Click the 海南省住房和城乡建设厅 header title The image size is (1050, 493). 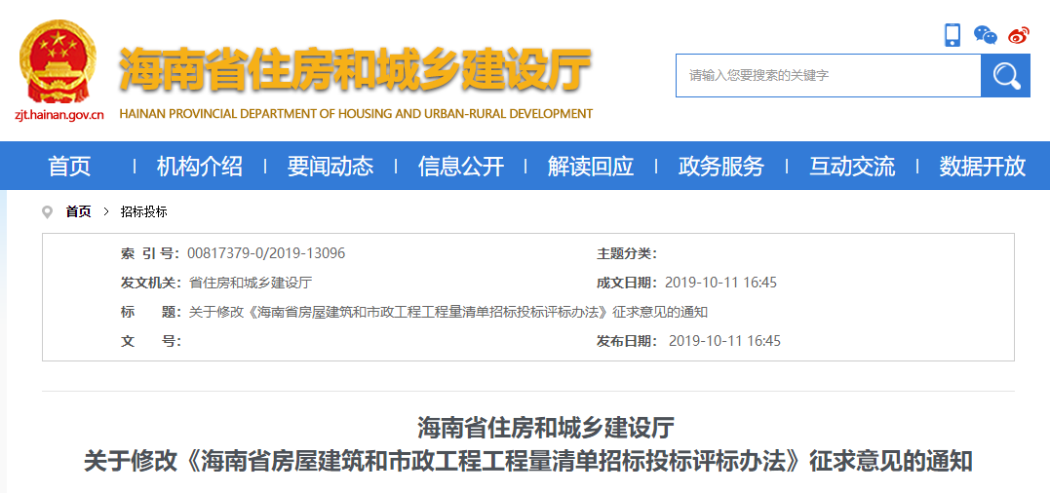(x=356, y=69)
